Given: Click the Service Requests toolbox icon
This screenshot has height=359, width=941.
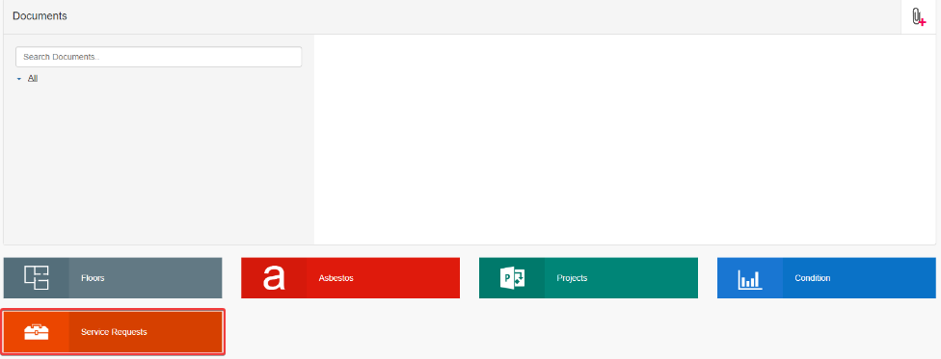Looking at the screenshot, I should pos(37,332).
